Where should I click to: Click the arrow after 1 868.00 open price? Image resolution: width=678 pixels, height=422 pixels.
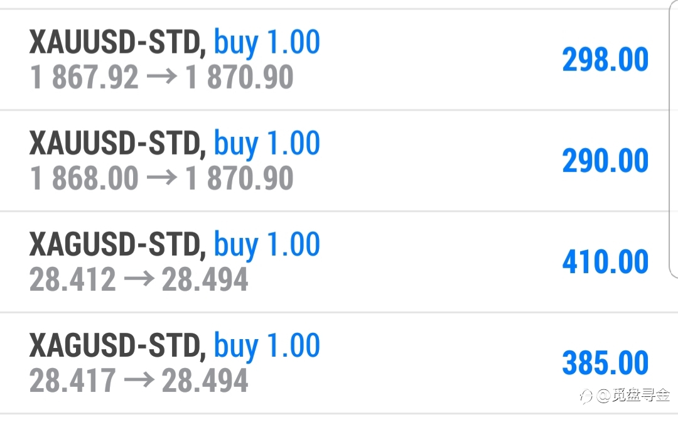coord(162,178)
